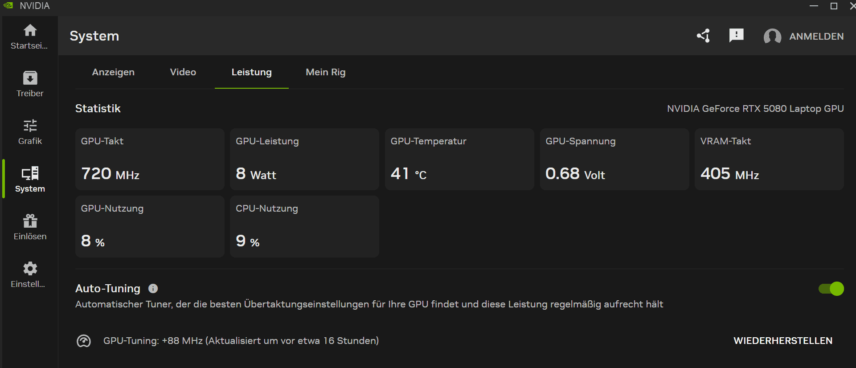Viewport: 856px width, 368px height.
Task: Click the WIEDERHERSTELLEN button
Action: tap(782, 341)
